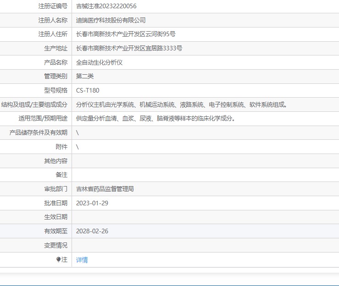The image size is (339, 286).
Task: Click the backslash value in 附件 row
Action: (78, 147)
